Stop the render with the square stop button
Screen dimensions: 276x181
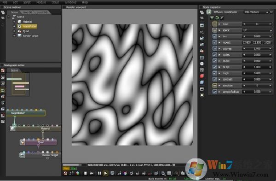click(x=86, y=173)
